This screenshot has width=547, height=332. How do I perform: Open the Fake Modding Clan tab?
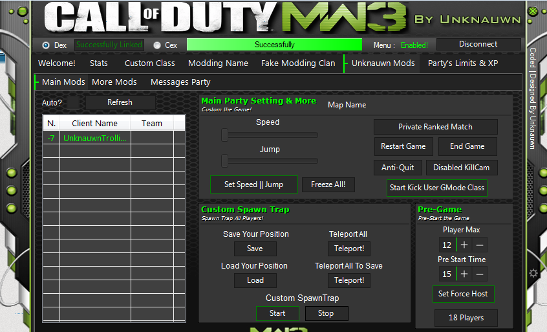298,63
